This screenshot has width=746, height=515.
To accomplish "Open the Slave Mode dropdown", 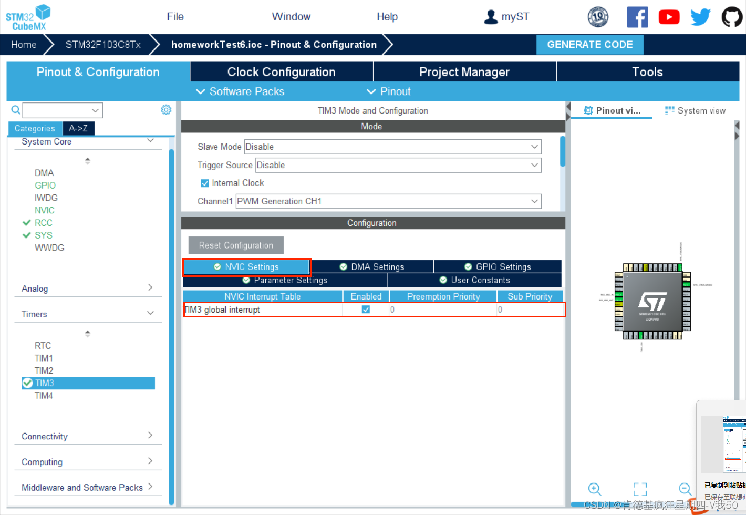I will pos(393,147).
